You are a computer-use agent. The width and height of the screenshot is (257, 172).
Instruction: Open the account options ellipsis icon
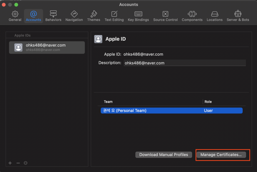[26, 163]
